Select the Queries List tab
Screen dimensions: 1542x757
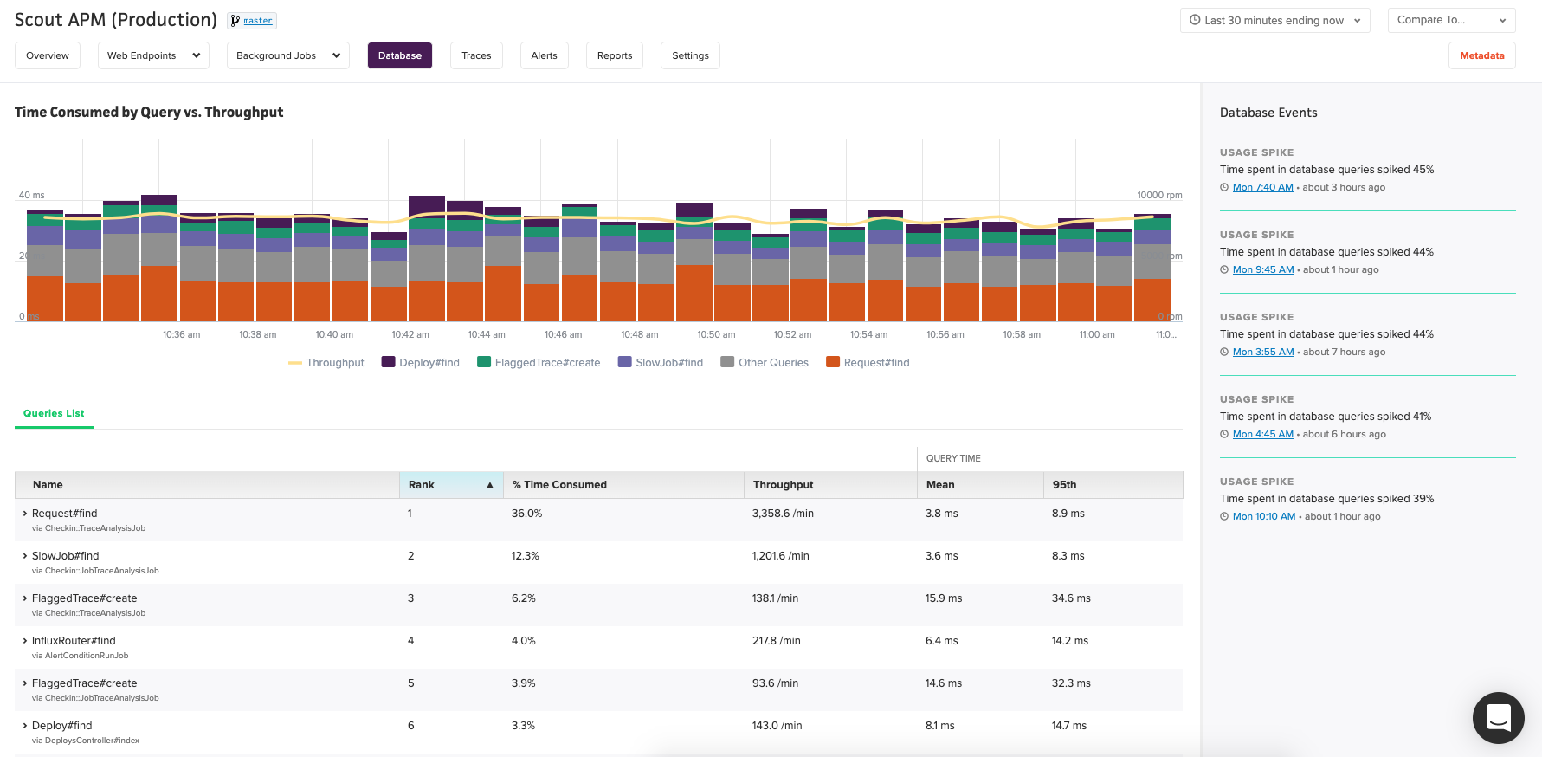click(54, 413)
